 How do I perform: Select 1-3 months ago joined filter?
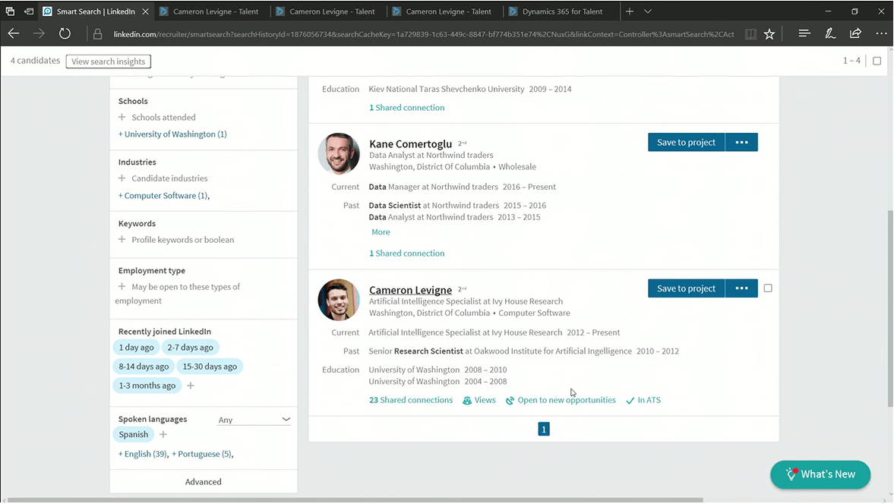tap(147, 386)
